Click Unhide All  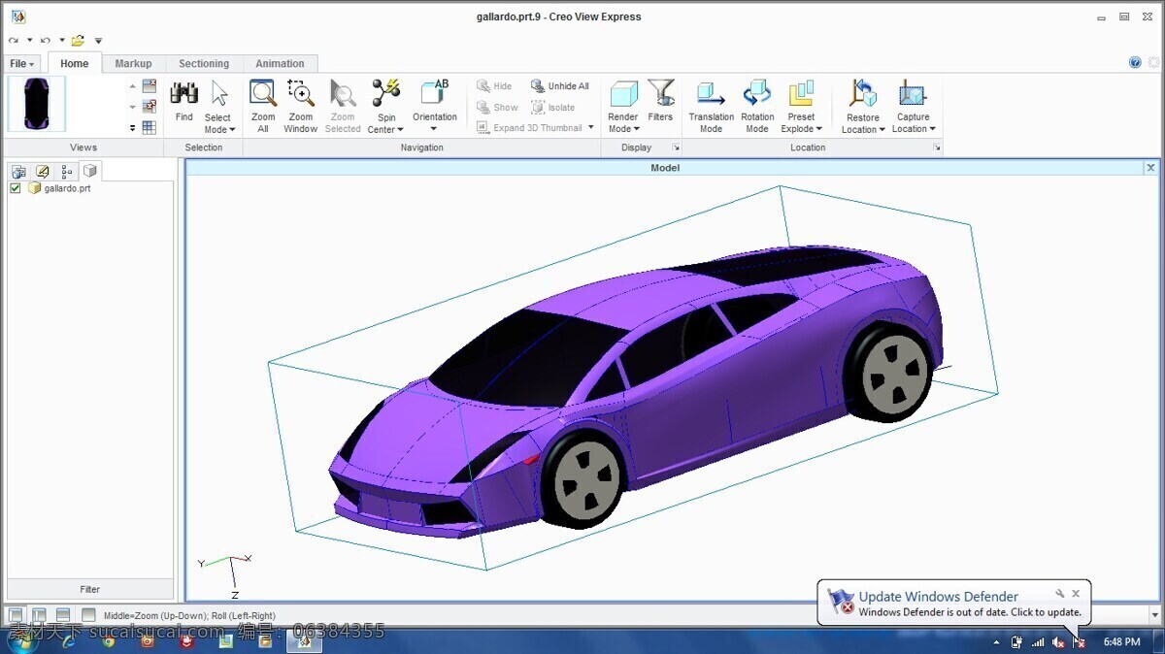pyautogui.click(x=560, y=86)
